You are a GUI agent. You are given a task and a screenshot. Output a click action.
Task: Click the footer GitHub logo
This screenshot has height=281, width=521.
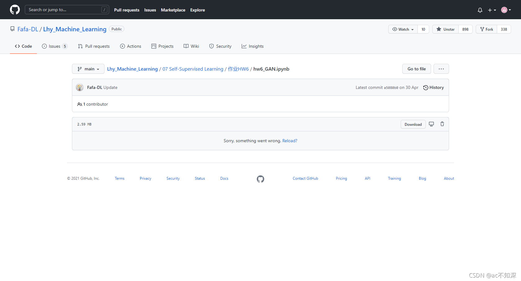(x=260, y=179)
